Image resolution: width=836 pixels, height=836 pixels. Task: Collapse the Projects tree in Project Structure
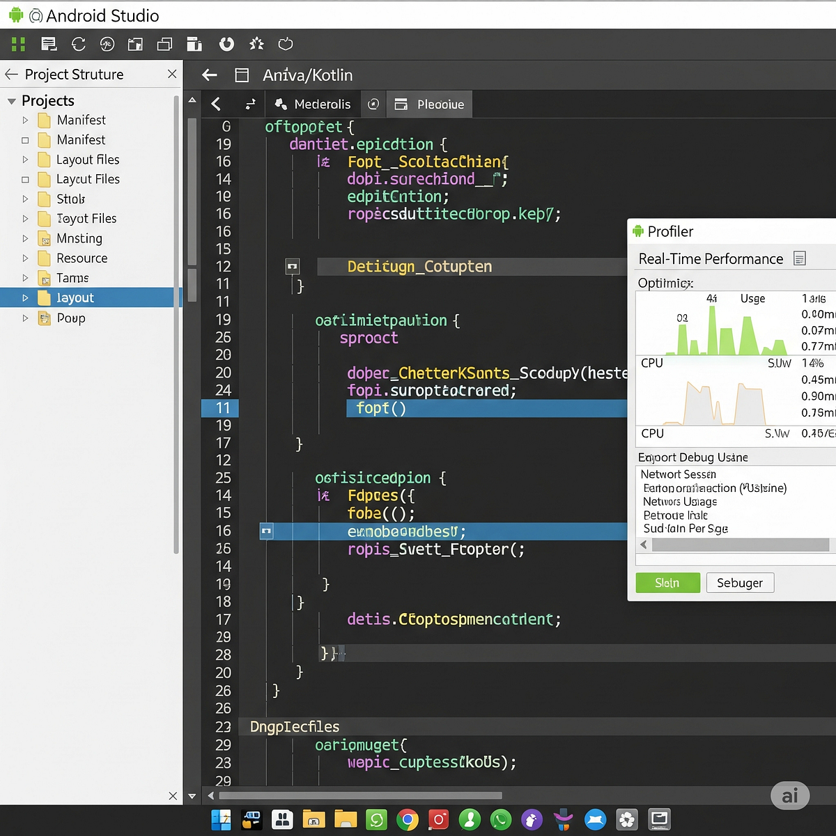(10, 100)
